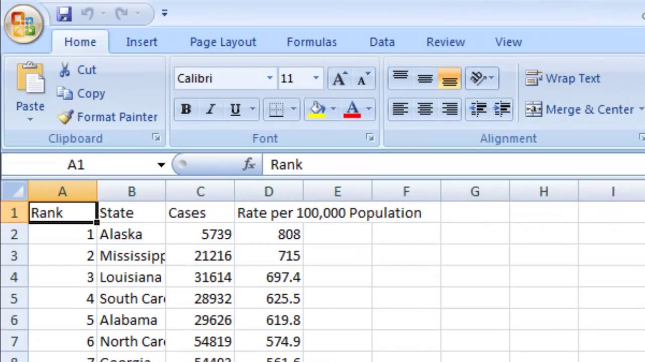Screen dimensions: 645x362
Task: Open the font name dropdown
Action: pos(270,78)
